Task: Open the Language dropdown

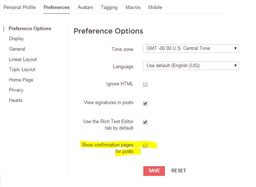Action: pos(191,66)
